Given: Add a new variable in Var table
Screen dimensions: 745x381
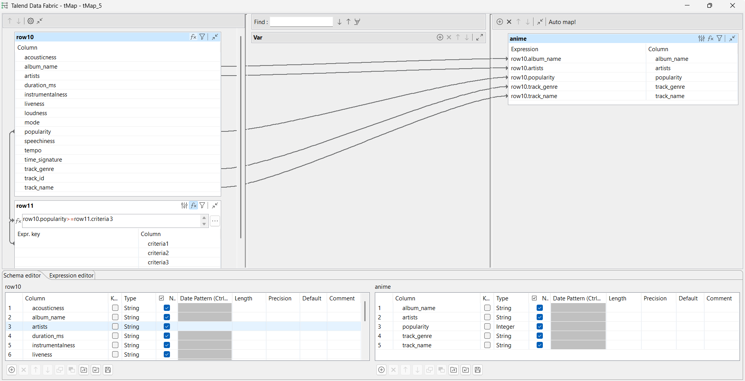Looking at the screenshot, I should [440, 37].
